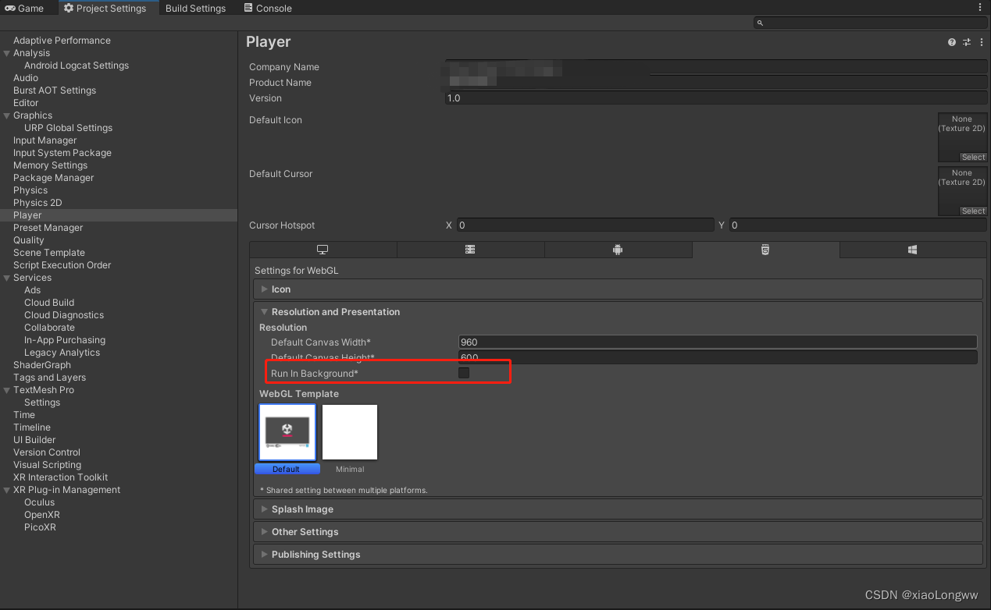Image resolution: width=991 pixels, height=610 pixels.
Task: Enable the Run In Background checkbox
Action: (464, 373)
